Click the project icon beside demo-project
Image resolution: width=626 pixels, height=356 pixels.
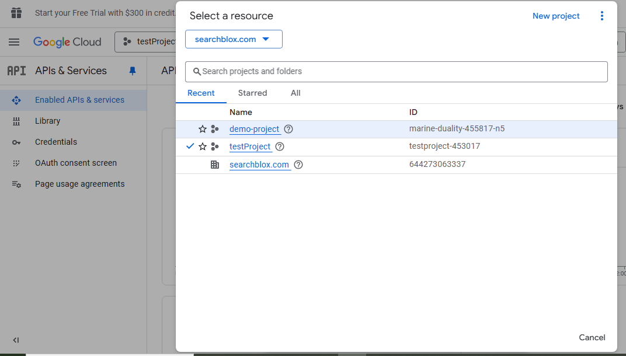(215, 129)
